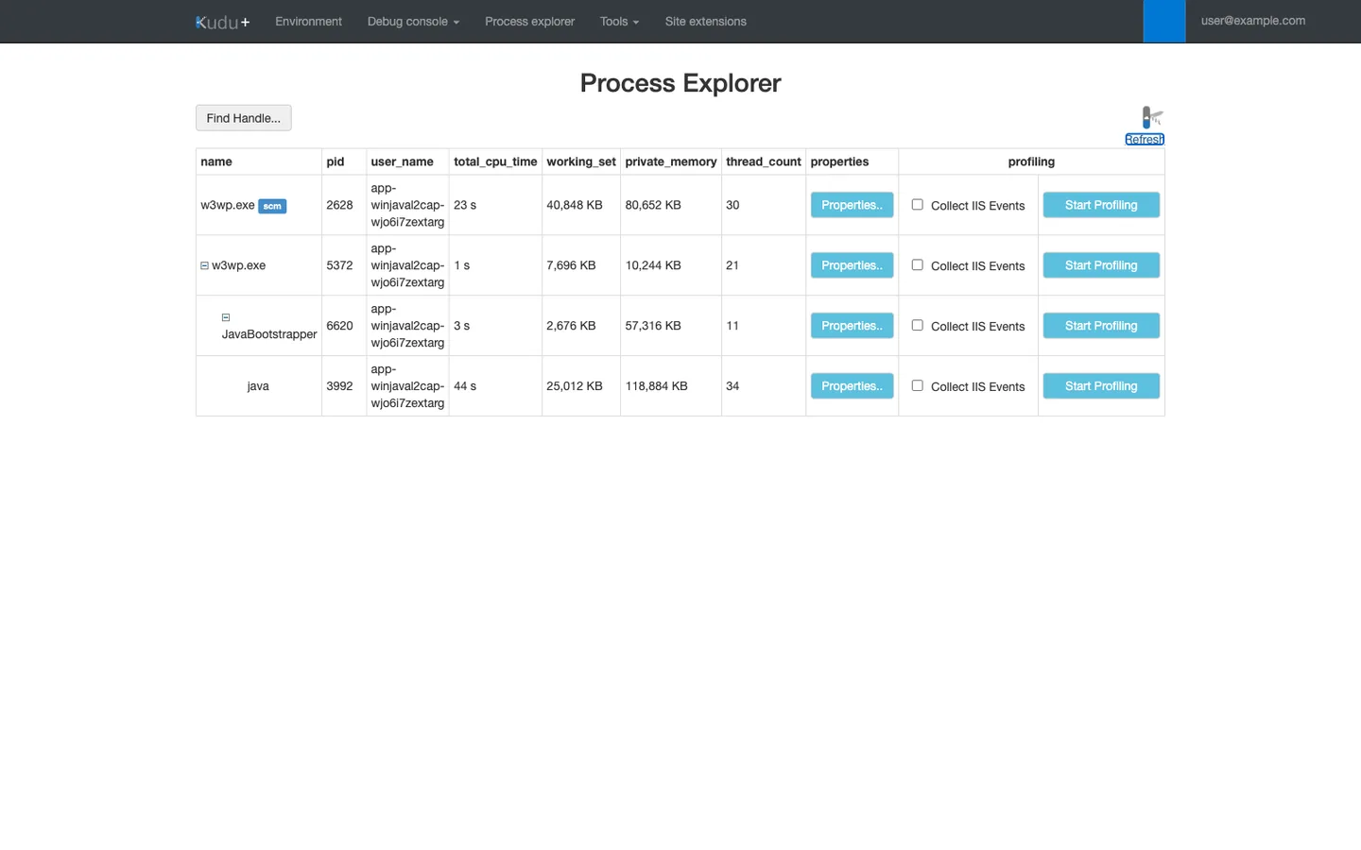Click the total_cpu_time column header
1361x850 pixels.
(x=495, y=161)
